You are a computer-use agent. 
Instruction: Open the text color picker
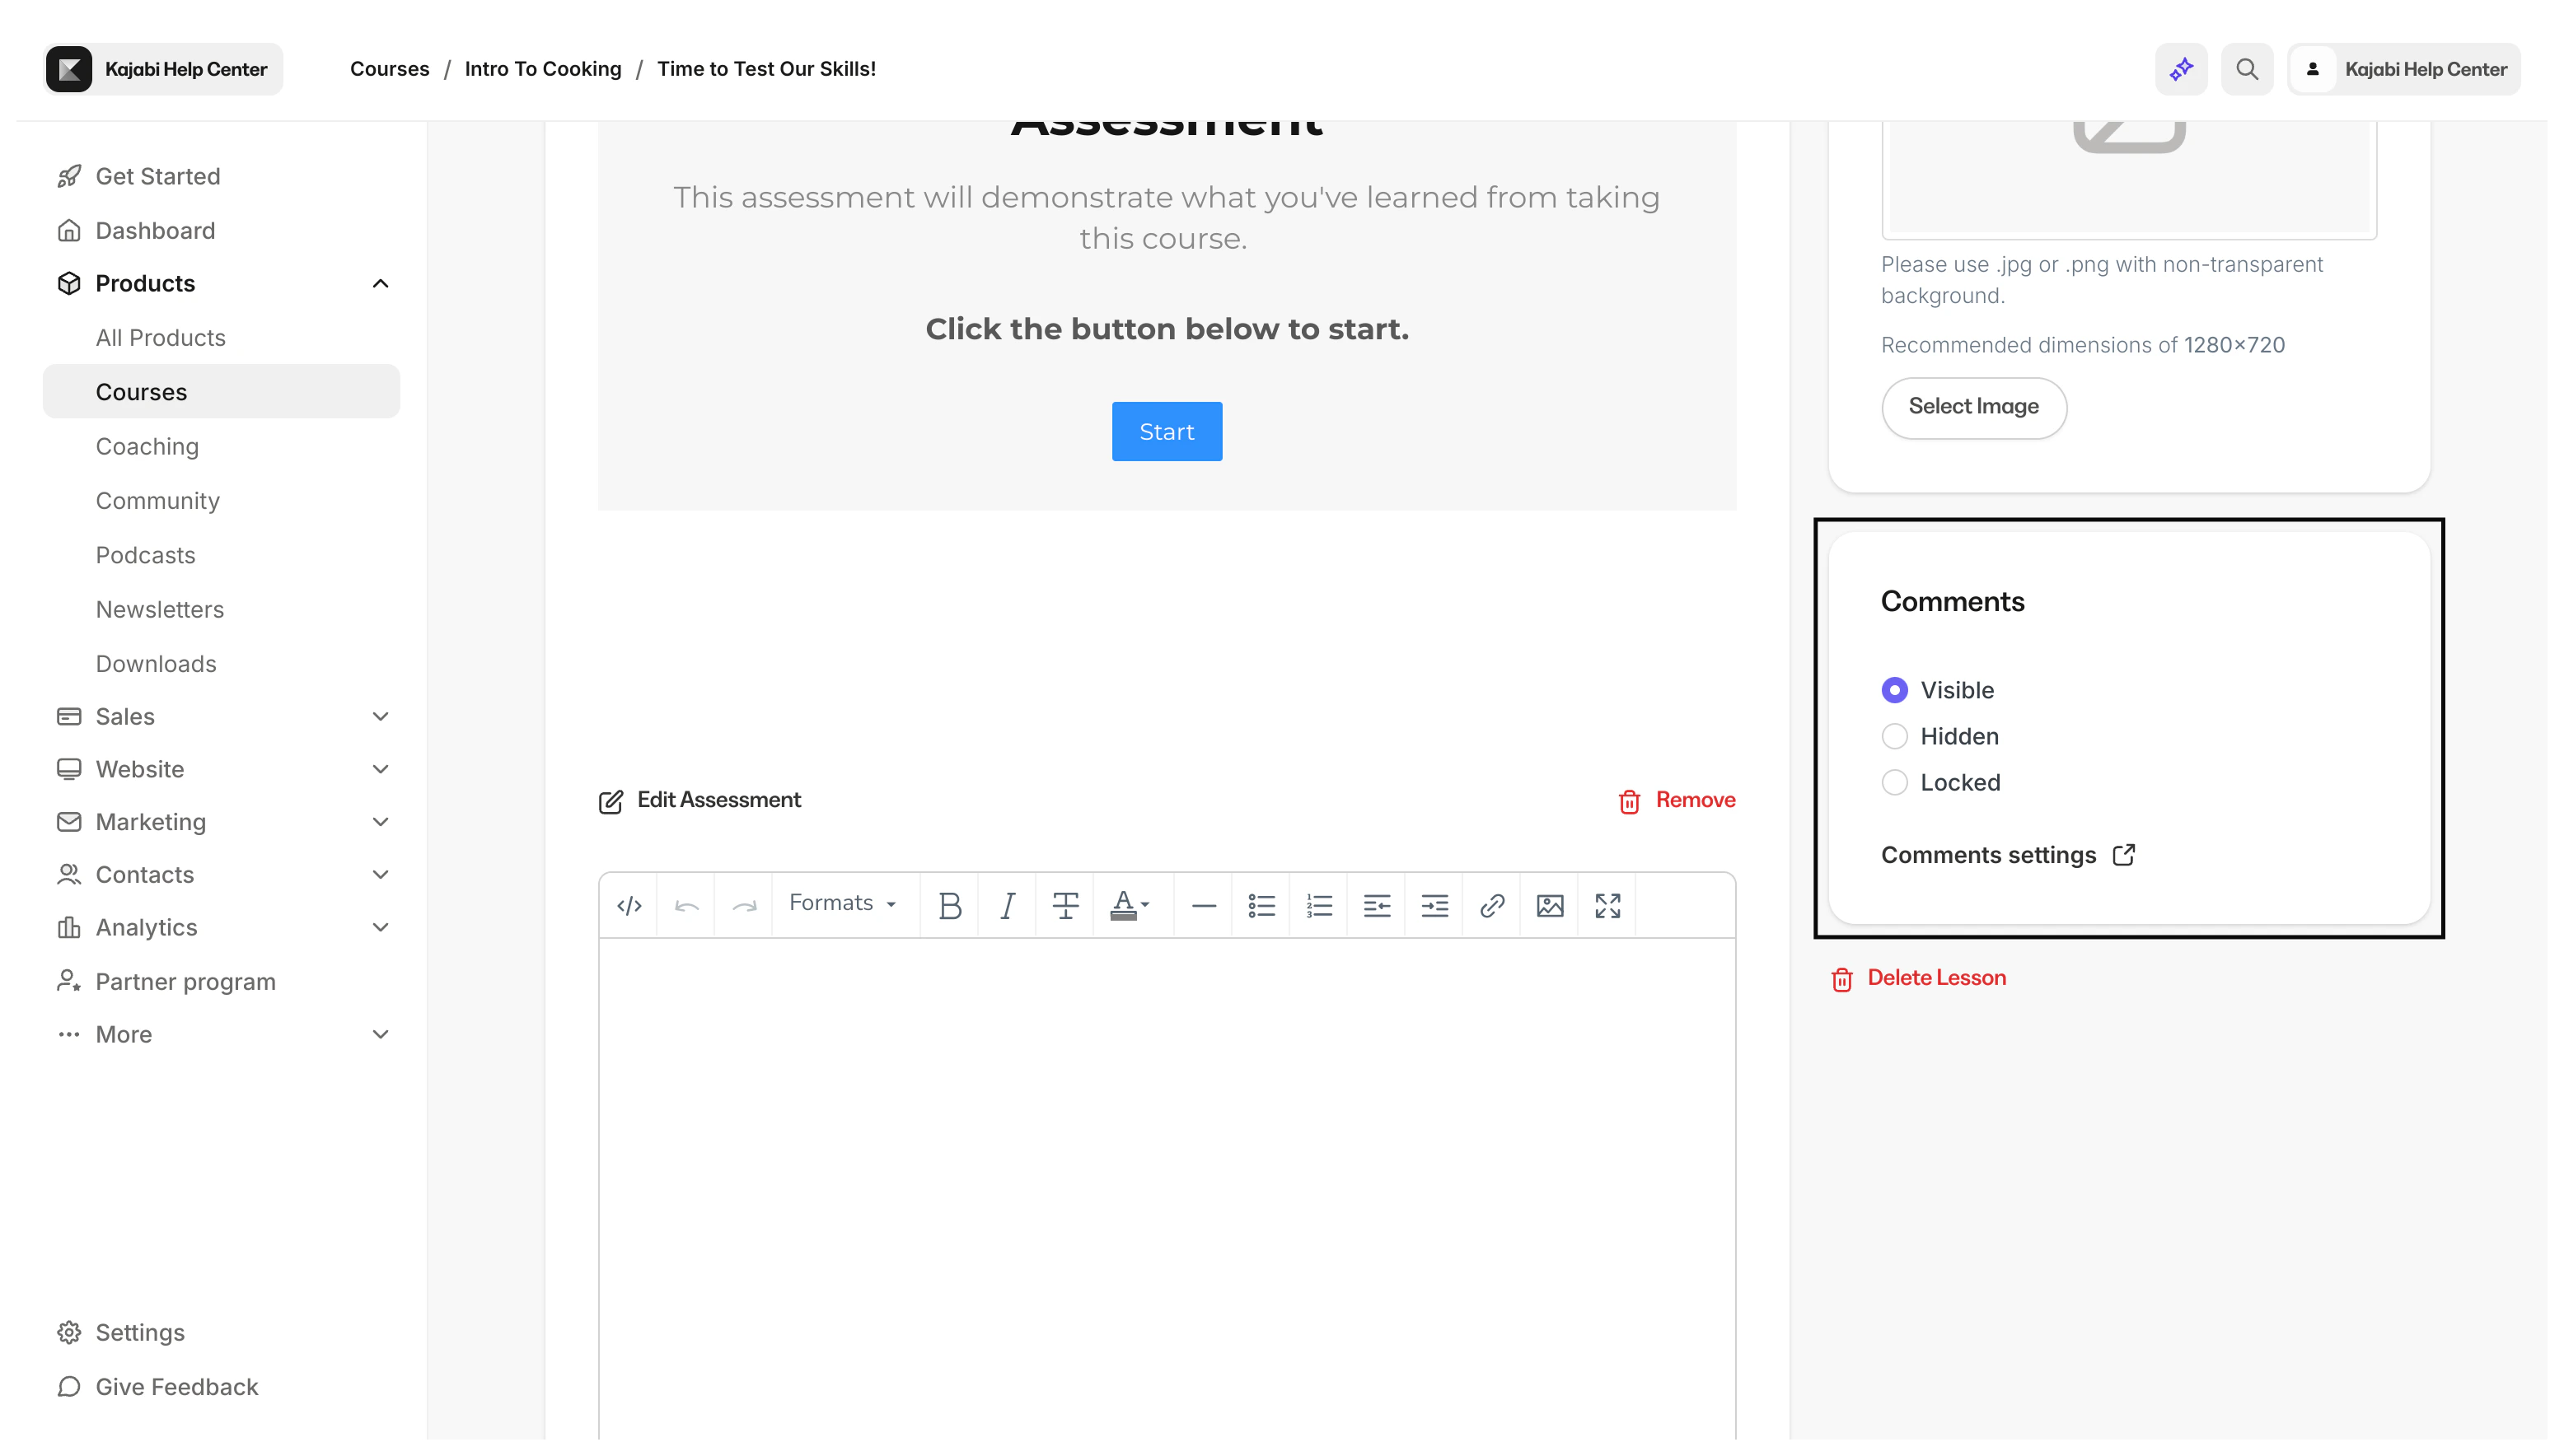coord(1130,906)
